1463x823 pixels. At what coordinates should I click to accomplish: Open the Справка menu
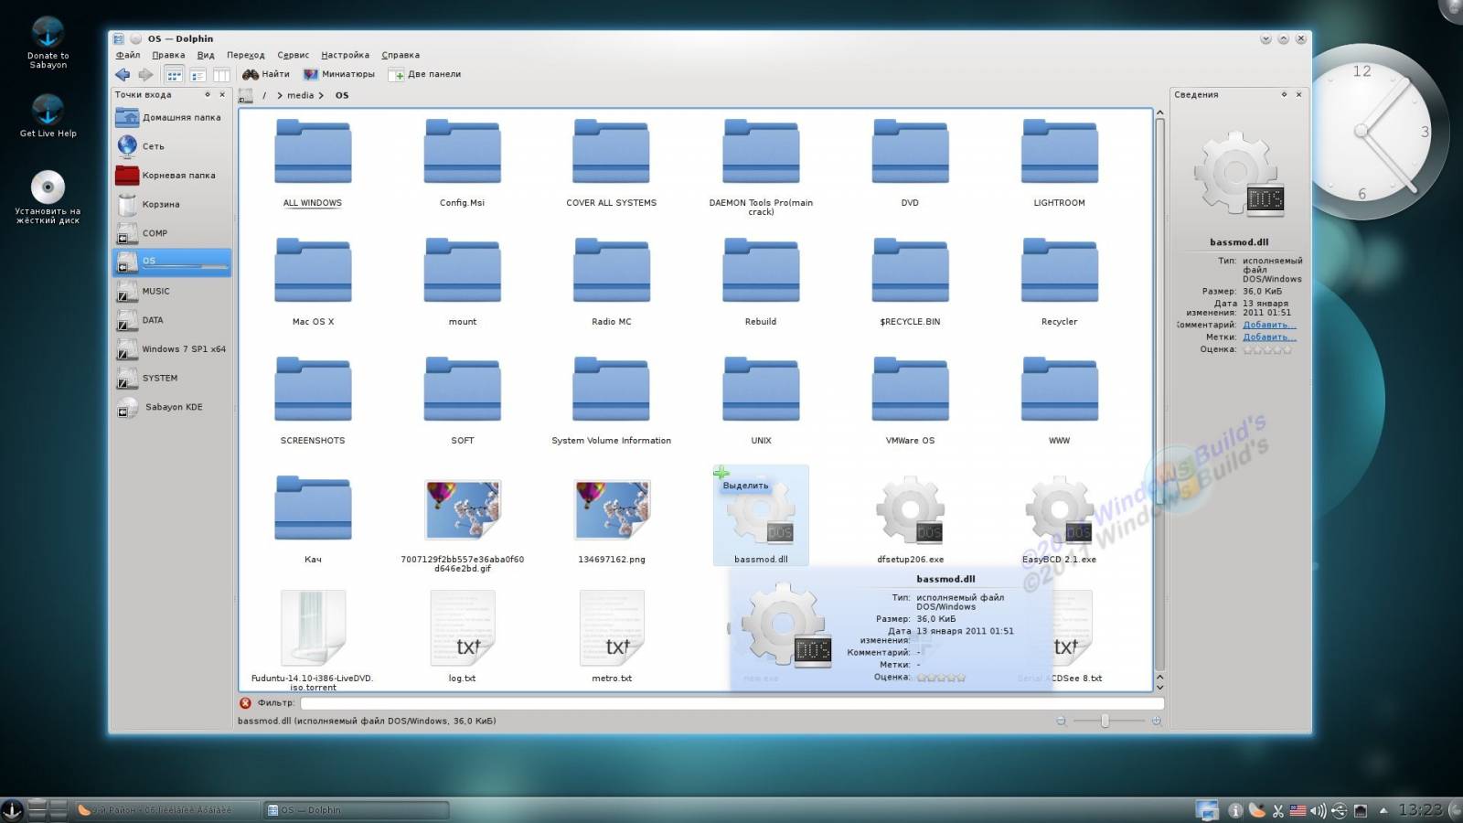click(x=400, y=55)
